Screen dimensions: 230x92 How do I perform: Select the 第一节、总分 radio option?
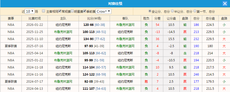(x=195, y=11)
